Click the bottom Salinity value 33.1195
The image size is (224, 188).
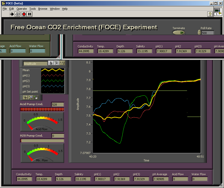pos(83,179)
